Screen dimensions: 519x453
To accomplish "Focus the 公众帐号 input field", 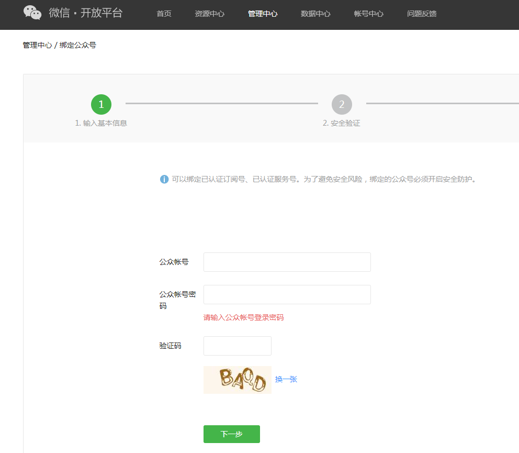I will point(287,262).
